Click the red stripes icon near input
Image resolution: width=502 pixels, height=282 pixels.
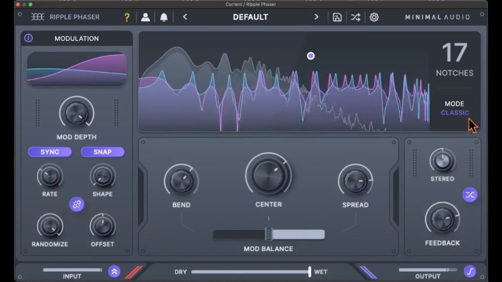coord(134,272)
